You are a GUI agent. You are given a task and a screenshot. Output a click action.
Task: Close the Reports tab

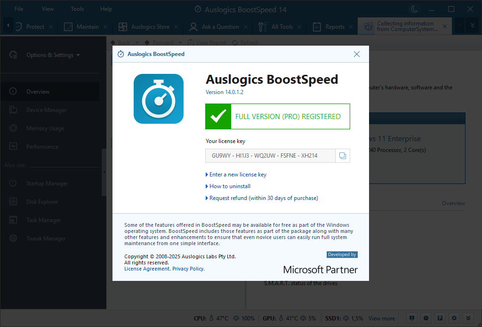tap(351, 27)
